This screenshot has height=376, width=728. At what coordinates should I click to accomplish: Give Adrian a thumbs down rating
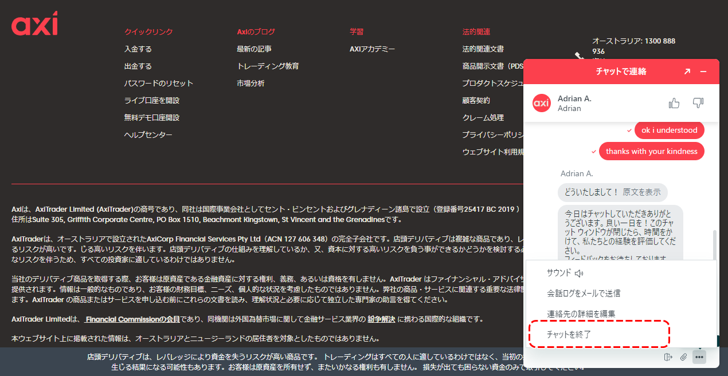698,103
